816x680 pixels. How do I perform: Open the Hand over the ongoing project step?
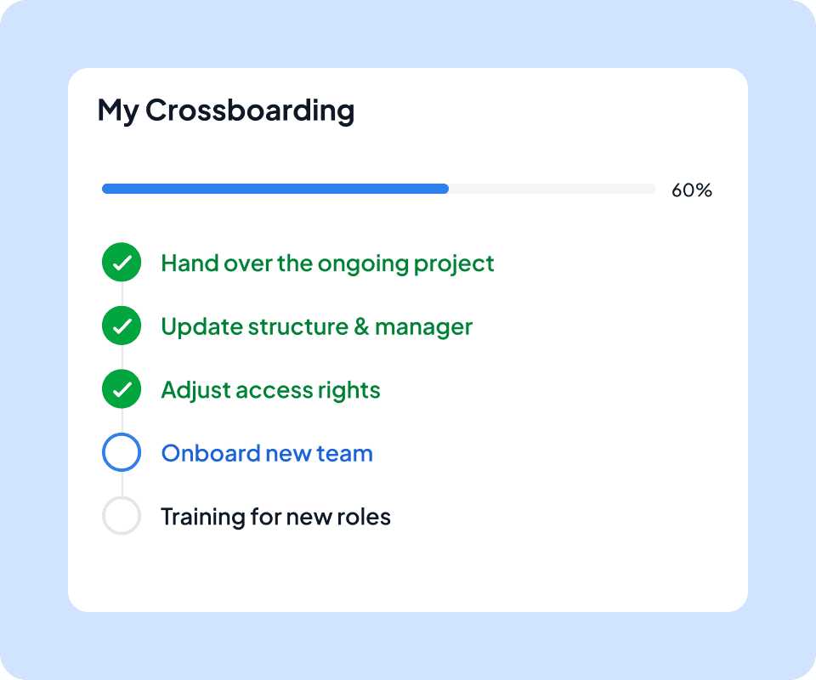(x=327, y=263)
